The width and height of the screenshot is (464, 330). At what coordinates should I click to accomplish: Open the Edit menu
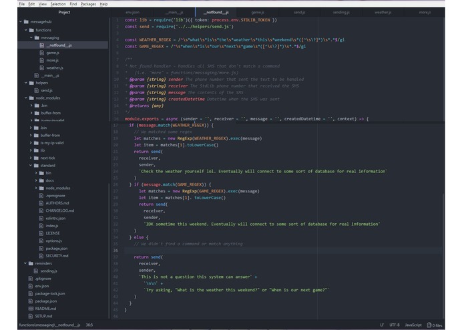pyautogui.click(x=31, y=4)
